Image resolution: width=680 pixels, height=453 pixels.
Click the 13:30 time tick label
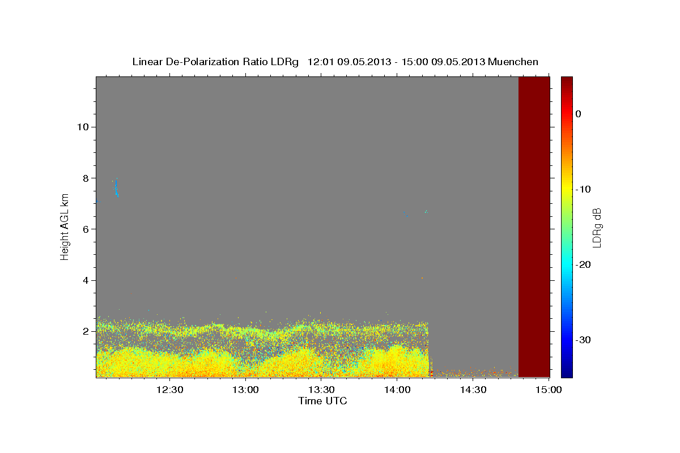click(x=321, y=390)
